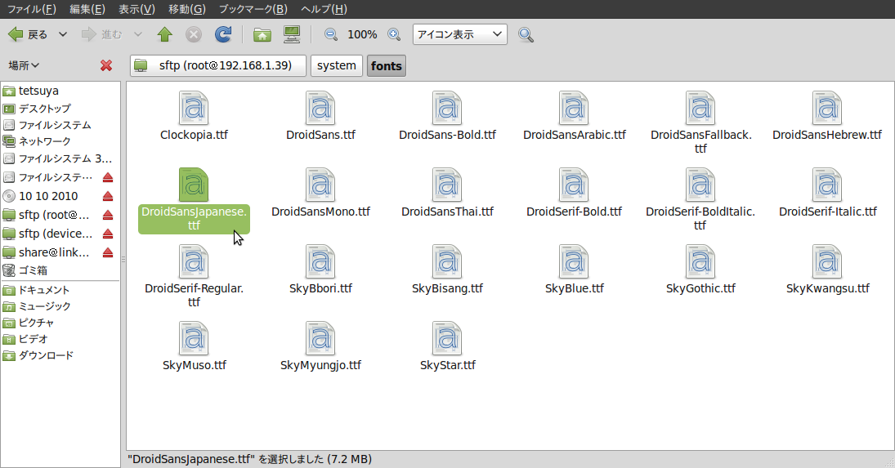895x468 pixels.
Task: Click the 進む forward arrow
Action: point(101,35)
